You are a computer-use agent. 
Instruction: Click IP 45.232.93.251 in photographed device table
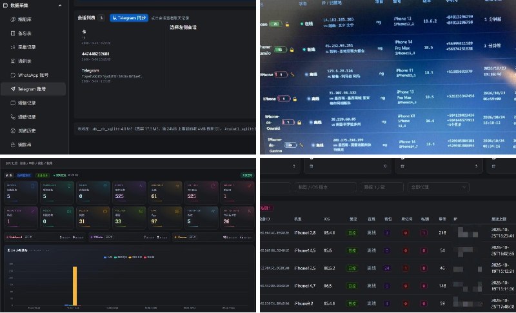(x=339, y=46)
